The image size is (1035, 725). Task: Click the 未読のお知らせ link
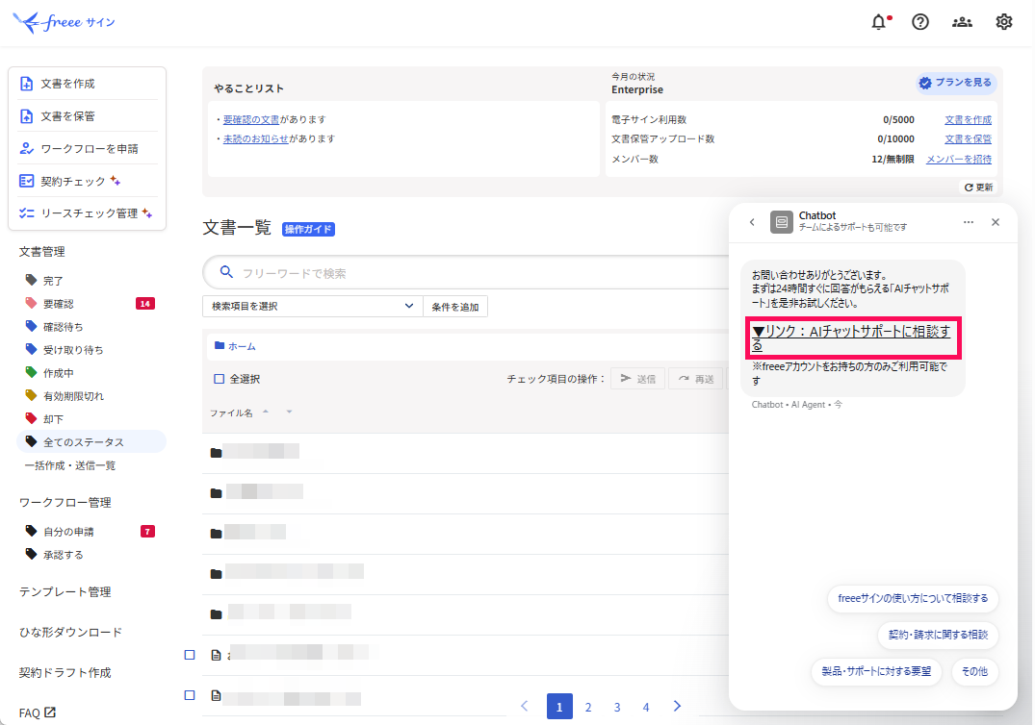(255, 138)
